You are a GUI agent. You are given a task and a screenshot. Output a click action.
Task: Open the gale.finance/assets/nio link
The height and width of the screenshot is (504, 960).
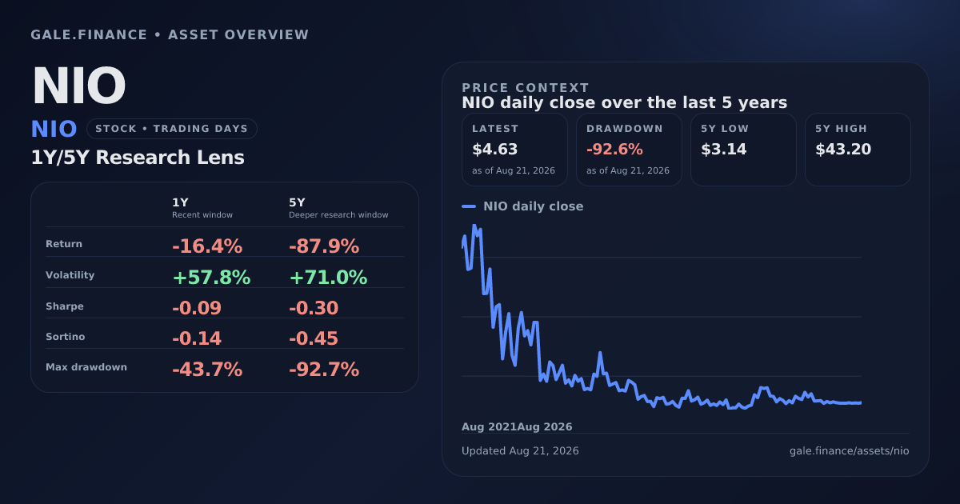(x=849, y=451)
